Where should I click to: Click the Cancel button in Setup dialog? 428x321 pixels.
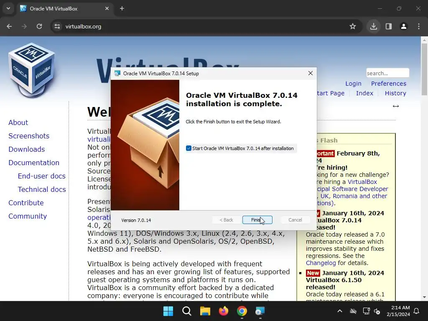295,220
